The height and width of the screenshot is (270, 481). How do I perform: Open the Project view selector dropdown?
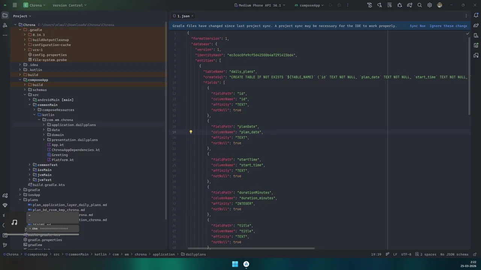tap(22, 16)
